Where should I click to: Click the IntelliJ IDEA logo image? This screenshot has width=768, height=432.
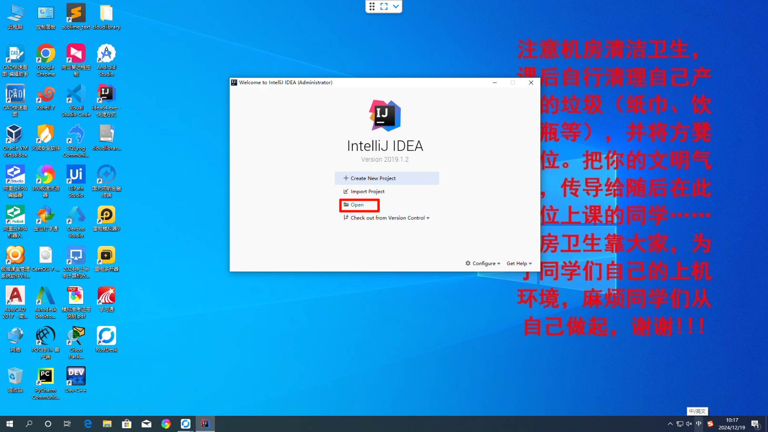click(x=385, y=116)
